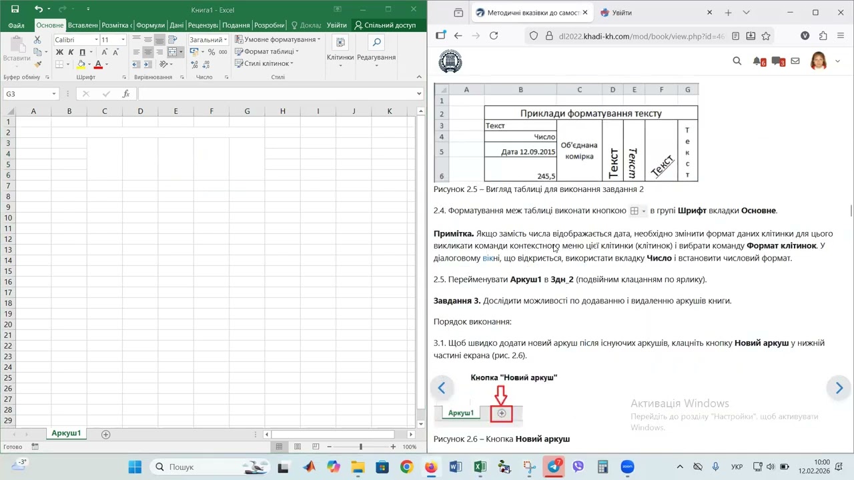Switch to the 'Подання' ribbon tab

click(236, 25)
